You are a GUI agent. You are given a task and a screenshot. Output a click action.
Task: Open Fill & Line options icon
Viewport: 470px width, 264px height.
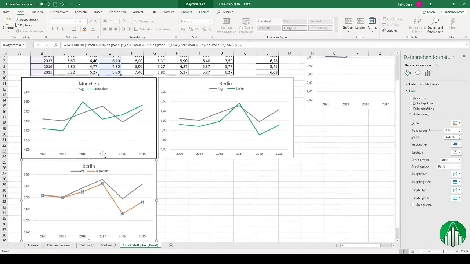click(x=408, y=73)
